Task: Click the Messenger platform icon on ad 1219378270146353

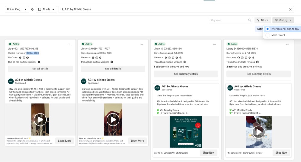Action: [27, 57]
